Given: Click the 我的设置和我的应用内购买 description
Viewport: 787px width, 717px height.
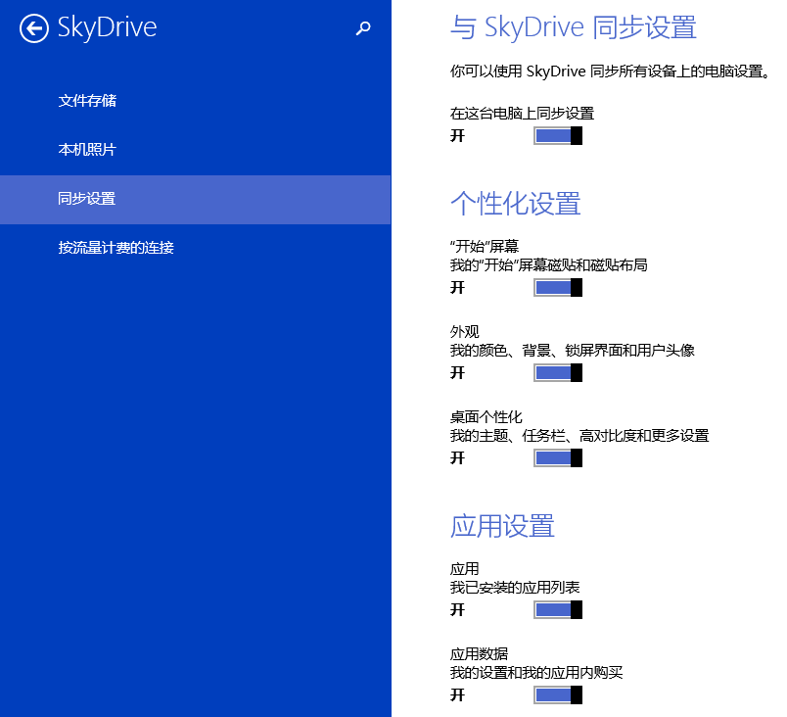Looking at the screenshot, I should [536, 672].
